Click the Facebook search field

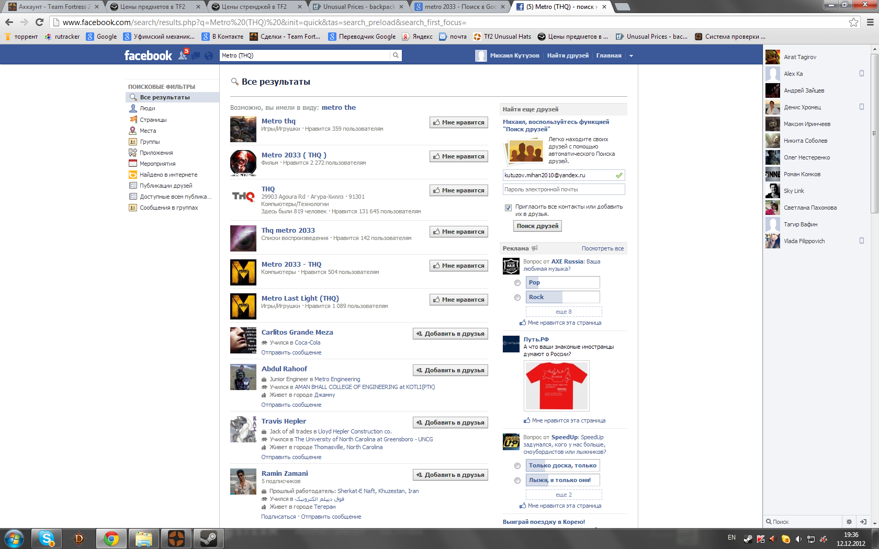(305, 55)
